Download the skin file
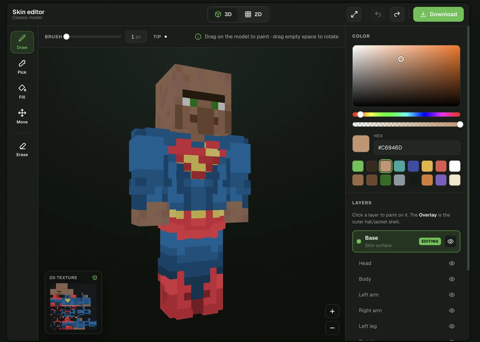This screenshot has height=342, width=480. click(438, 14)
